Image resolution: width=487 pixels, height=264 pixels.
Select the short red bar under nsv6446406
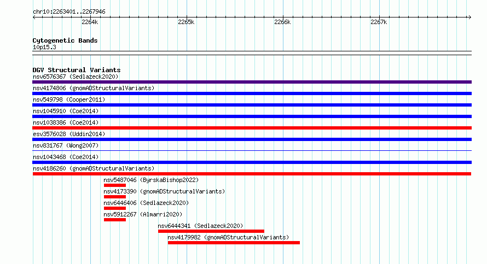[115, 208]
